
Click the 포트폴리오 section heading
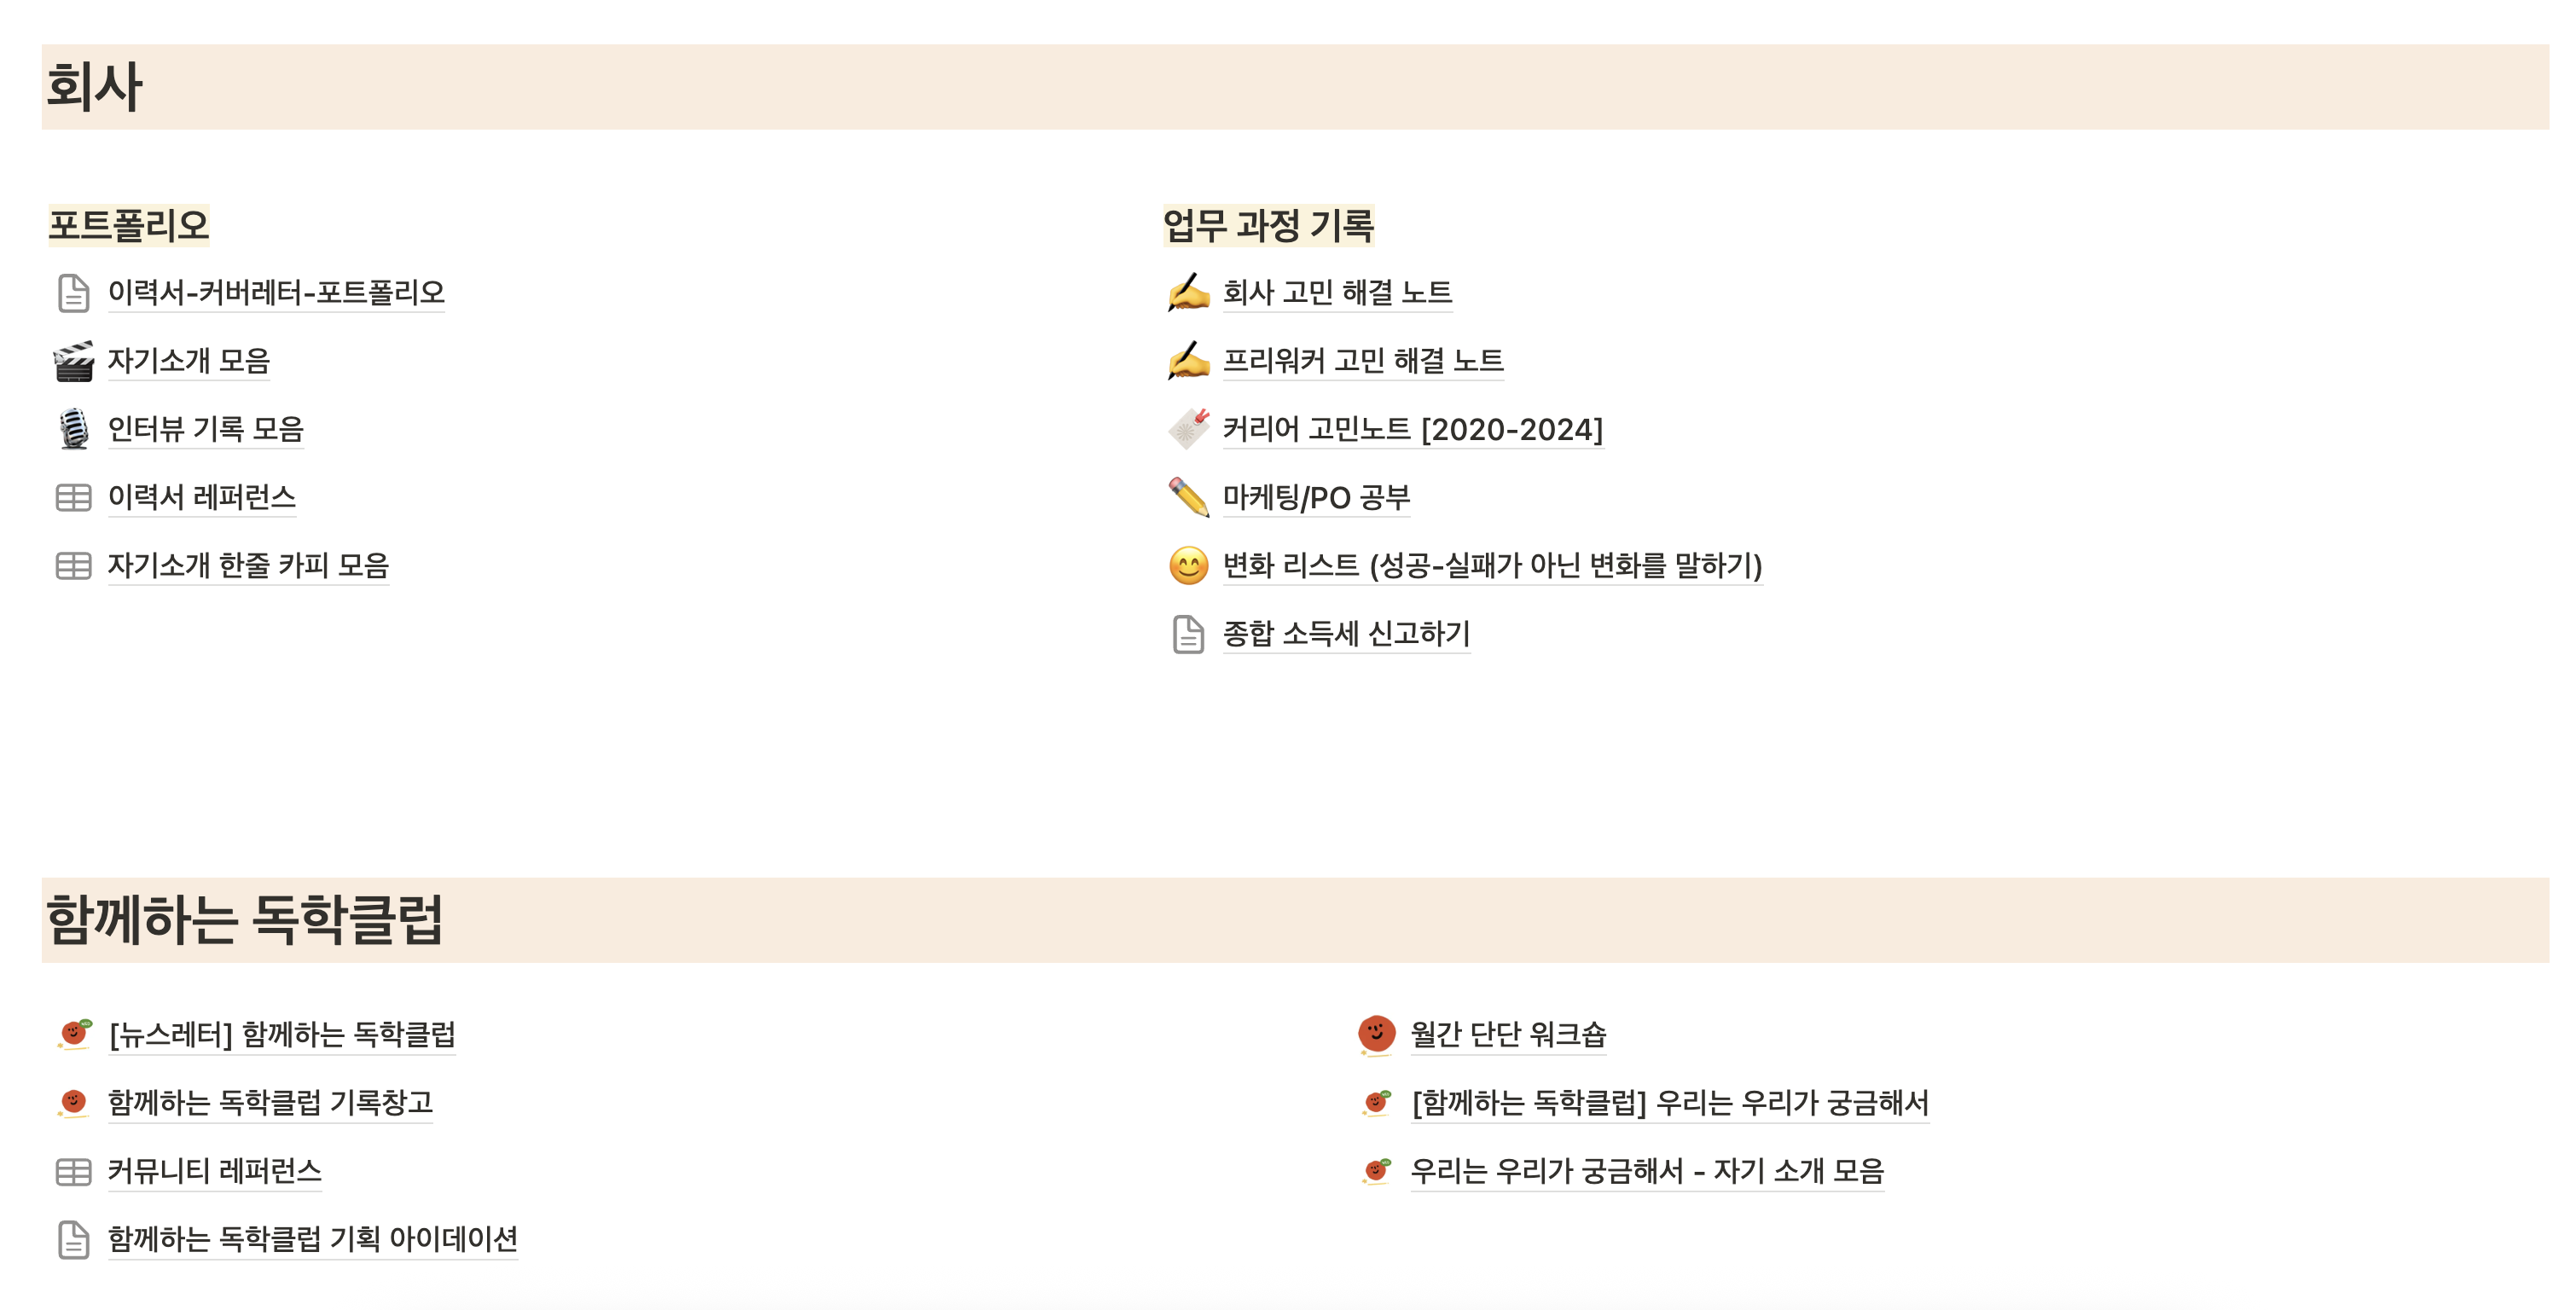[129, 225]
